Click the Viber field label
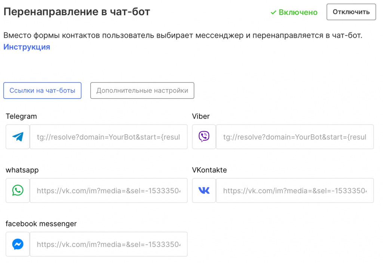The image size is (383, 263). (x=201, y=116)
